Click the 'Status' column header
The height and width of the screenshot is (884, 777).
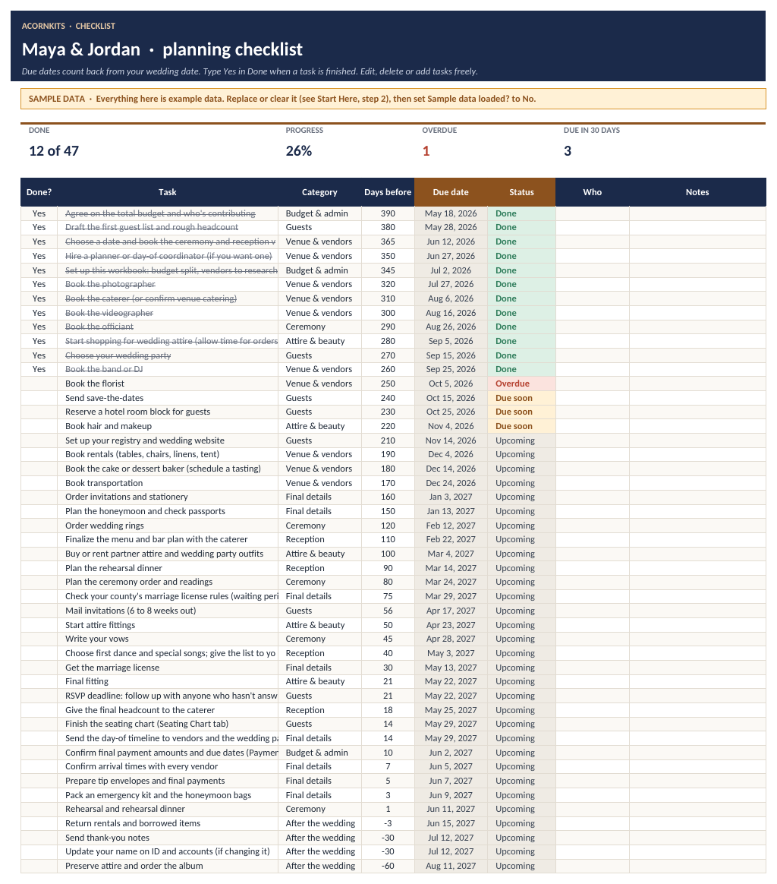point(521,192)
